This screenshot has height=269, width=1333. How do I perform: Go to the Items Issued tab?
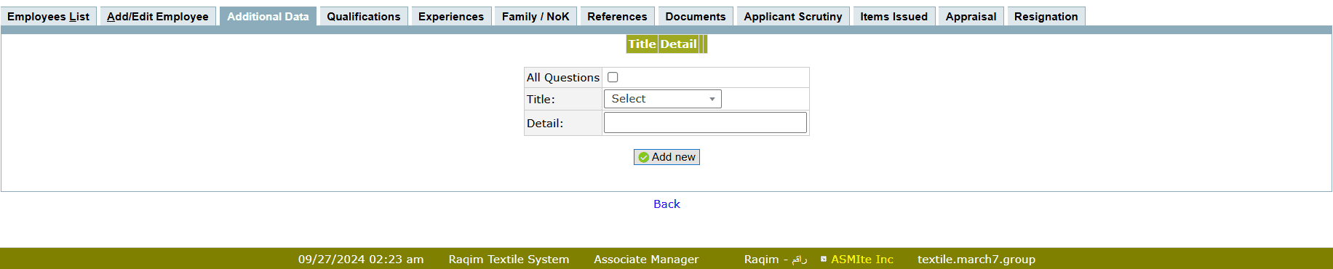894,16
